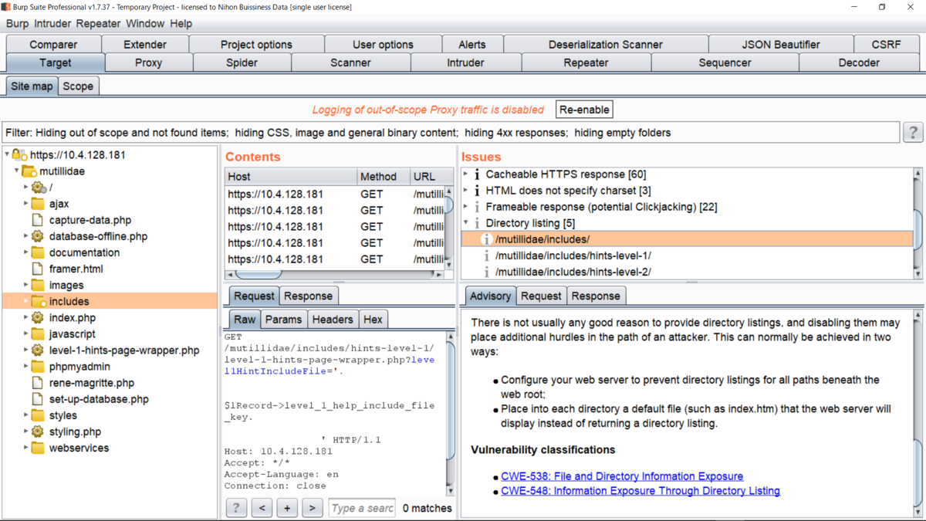Screen dimensions: 926x521
Task: Click the gear icon beside database-offline.php
Action: 38,236
